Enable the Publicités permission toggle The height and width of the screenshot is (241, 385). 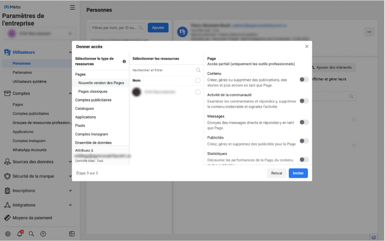point(304,141)
